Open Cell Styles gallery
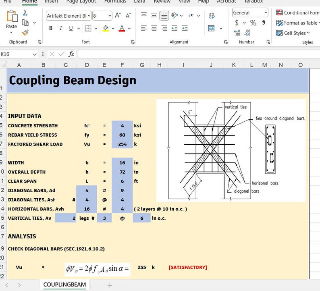Image resolution: width=320 pixels, height=291 pixels. click(293, 33)
